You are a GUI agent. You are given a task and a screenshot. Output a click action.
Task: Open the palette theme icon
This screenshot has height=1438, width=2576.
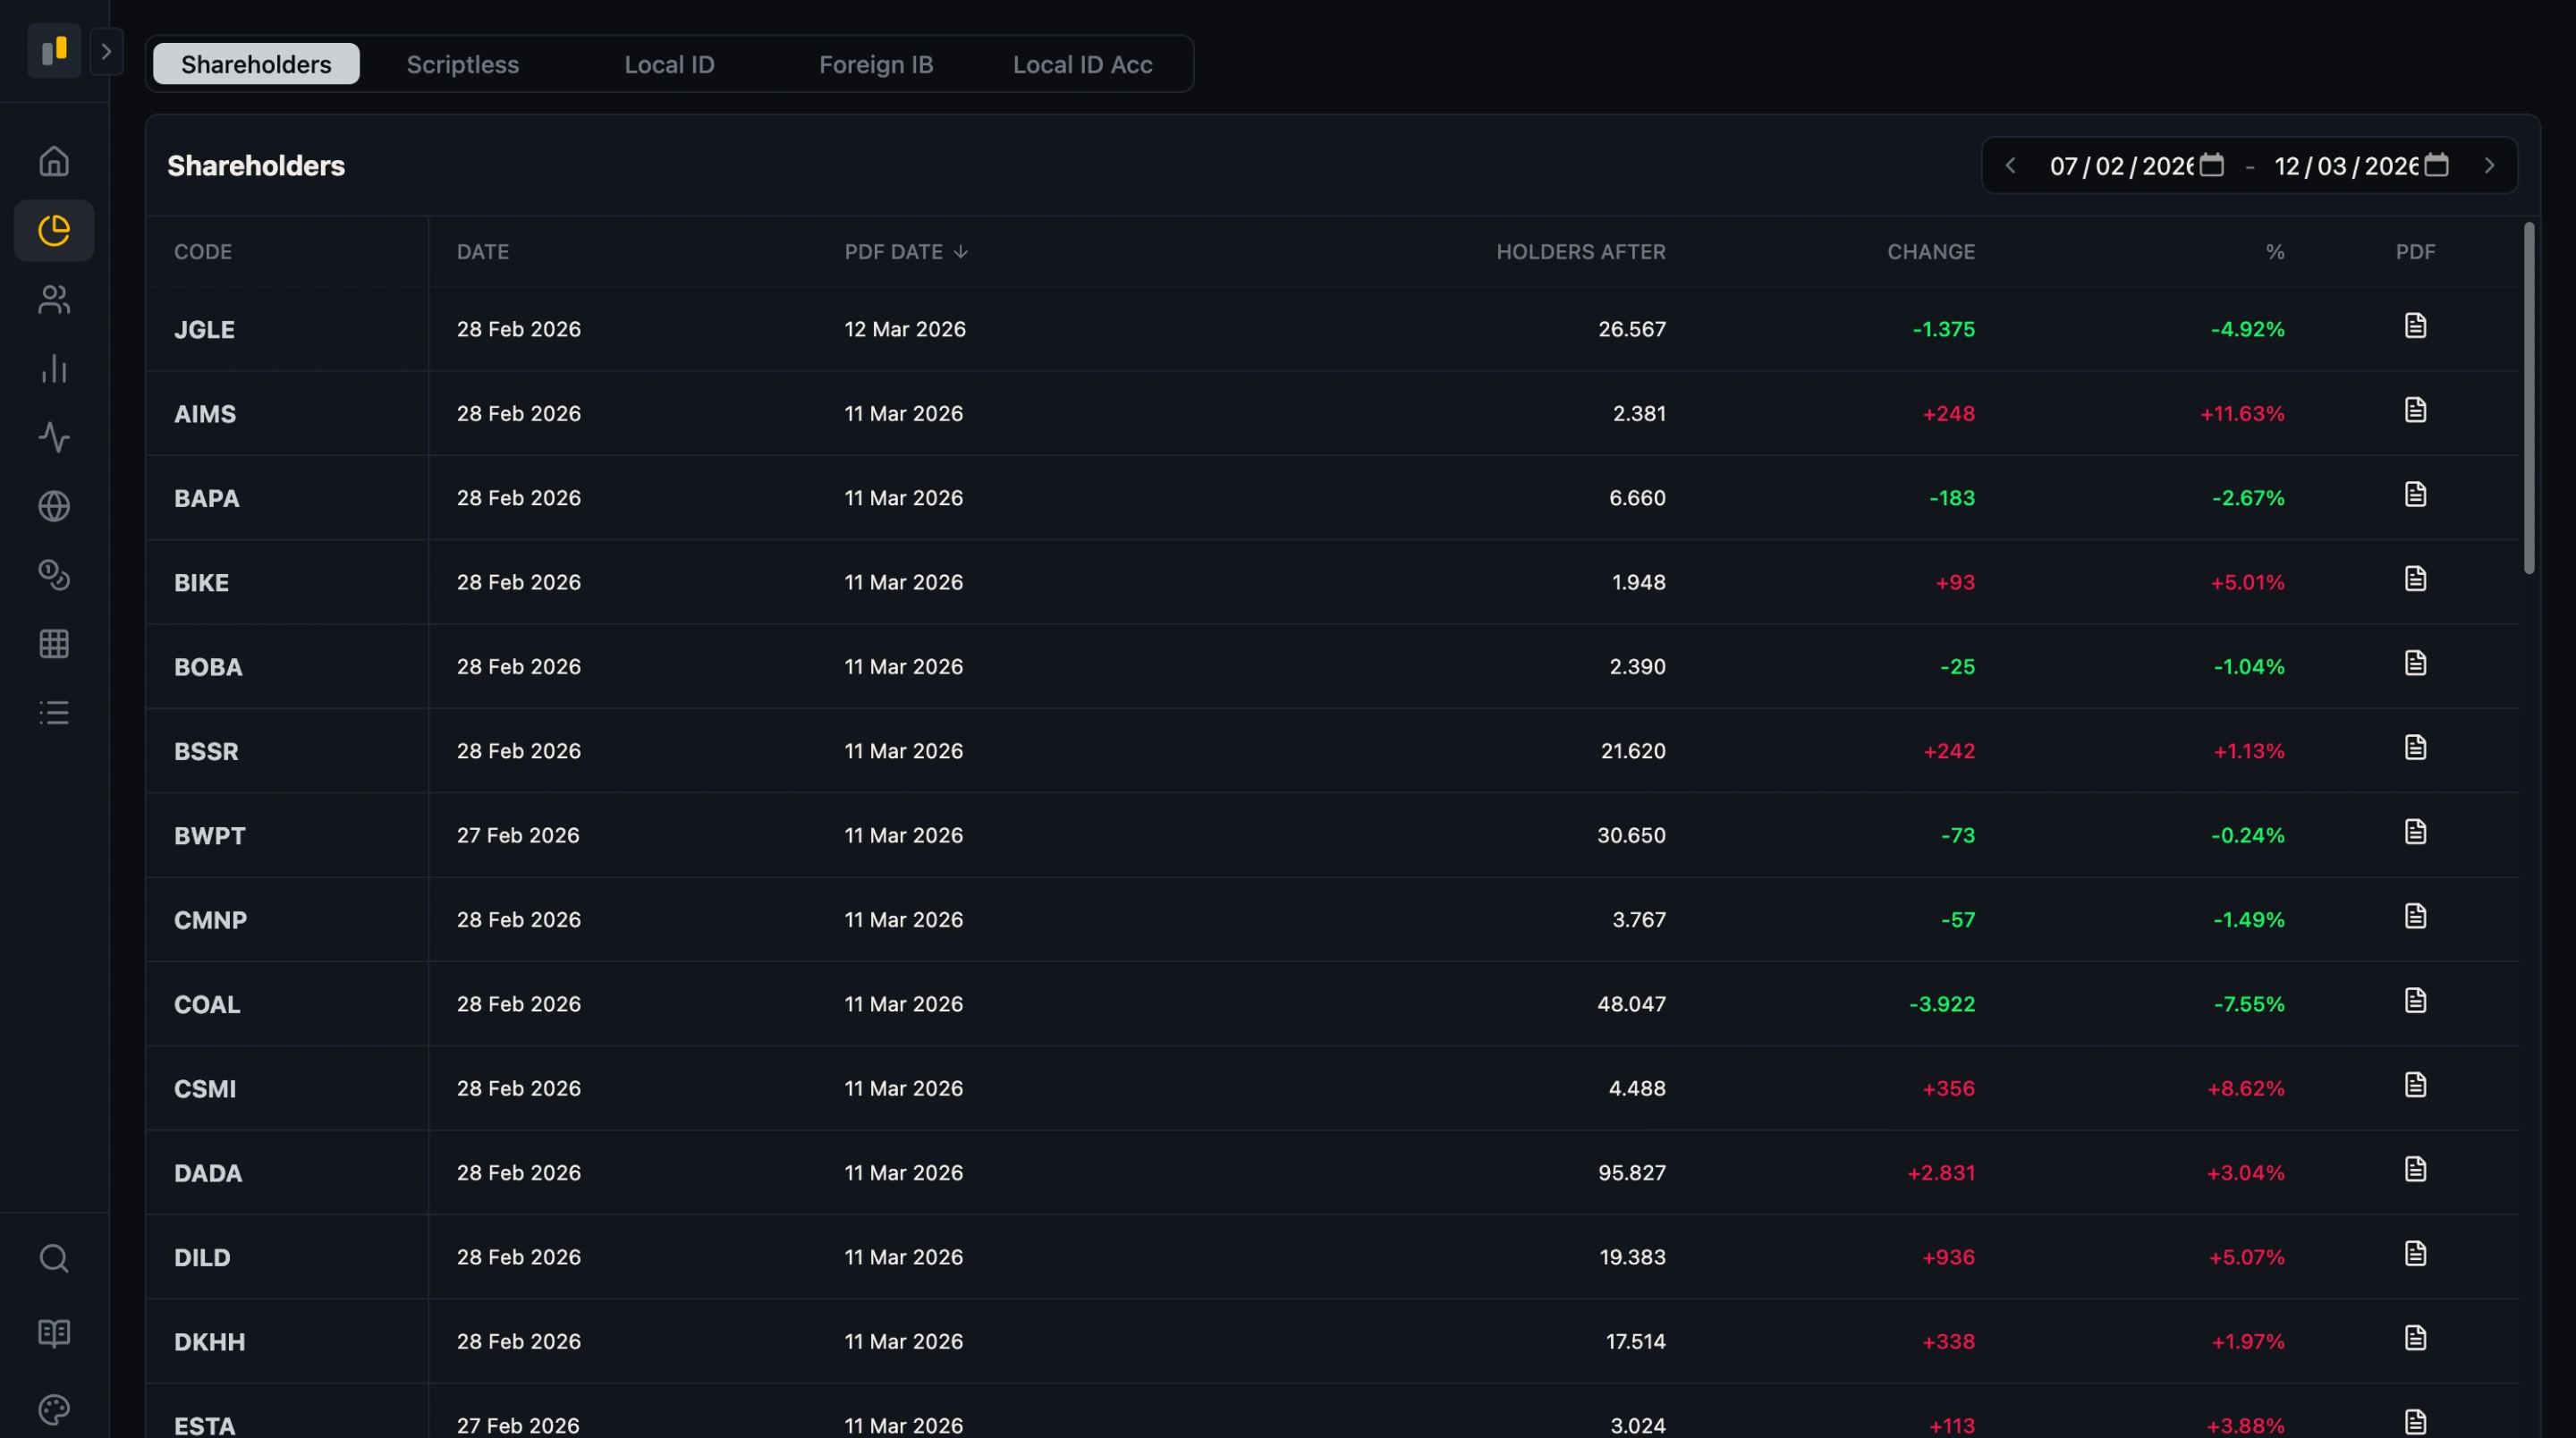54,1409
